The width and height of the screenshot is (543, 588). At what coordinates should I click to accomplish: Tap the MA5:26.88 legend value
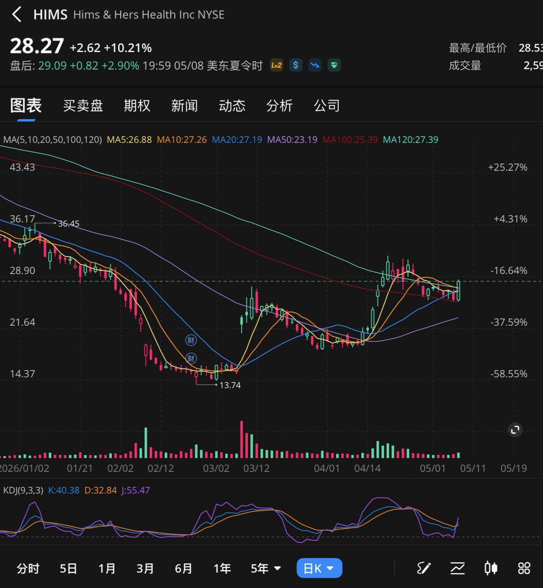(x=129, y=140)
